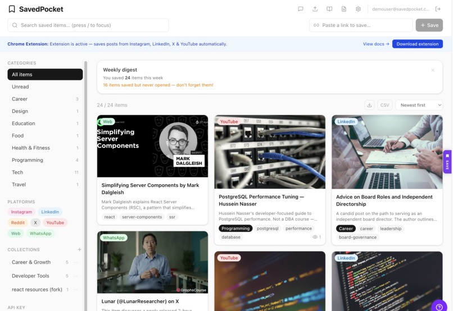This screenshot has height=311, width=453.
Task: Click the react tag on first card
Action: [110, 217]
